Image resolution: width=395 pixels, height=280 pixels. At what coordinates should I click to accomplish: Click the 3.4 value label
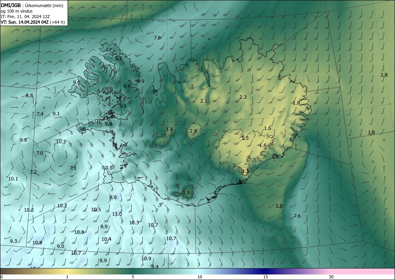169,129
